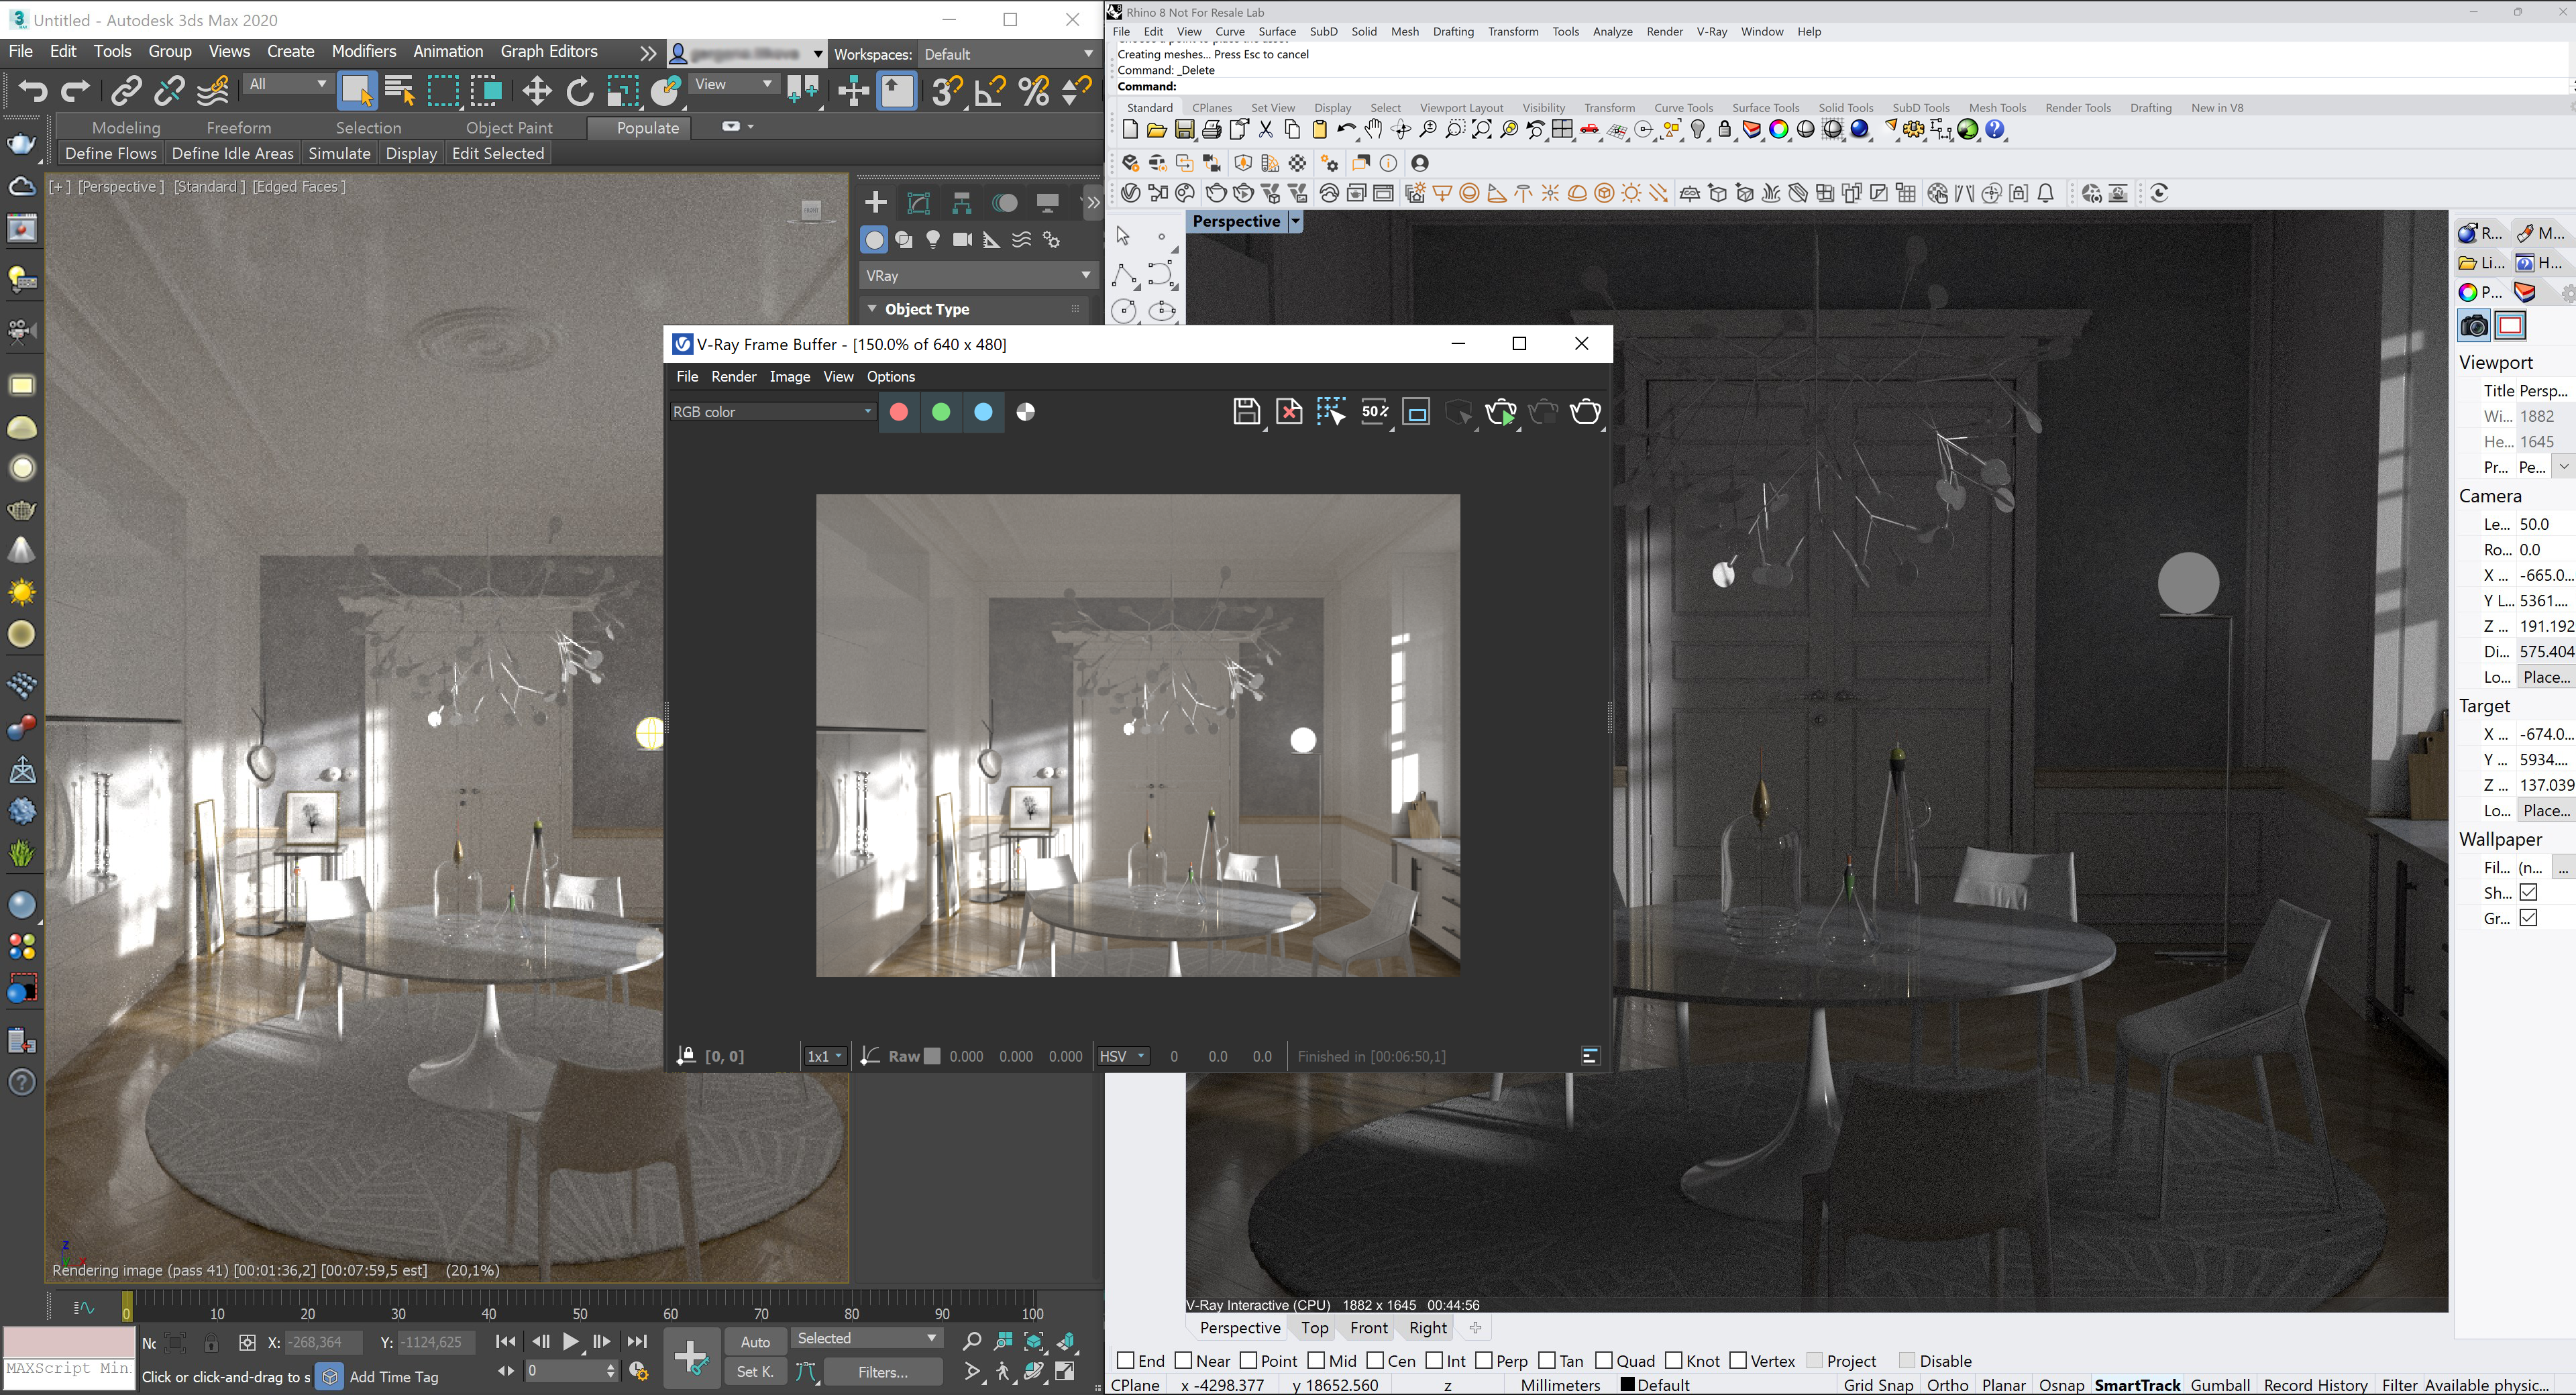Toggle Percent Snap in 3ds Max toolbar
Viewport: 2576px width, 1395px height.
tap(1034, 92)
